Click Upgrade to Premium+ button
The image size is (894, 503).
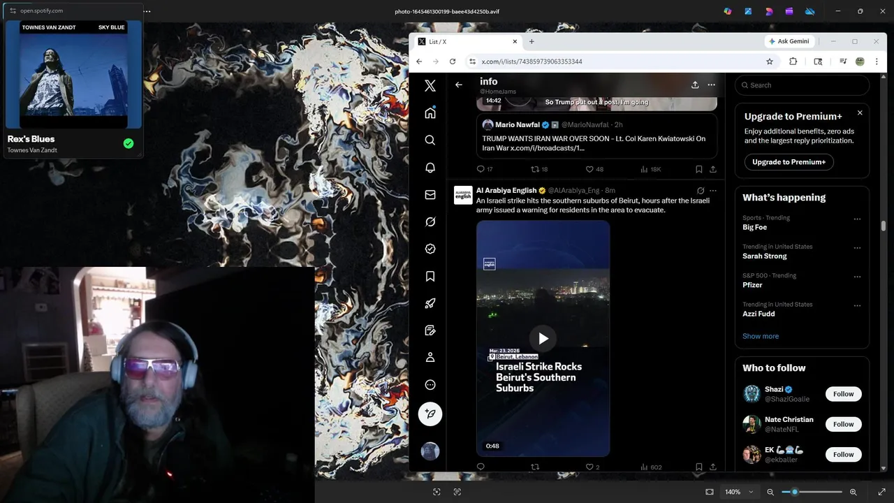(789, 162)
